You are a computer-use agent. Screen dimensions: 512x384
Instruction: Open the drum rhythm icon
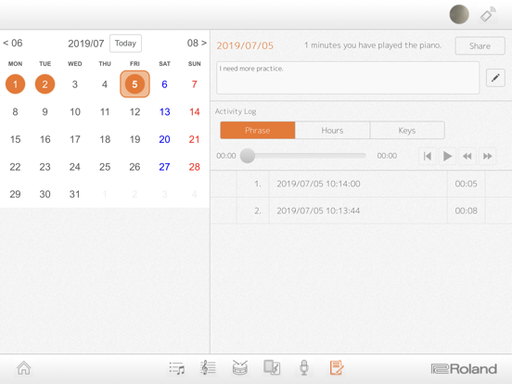(240, 367)
